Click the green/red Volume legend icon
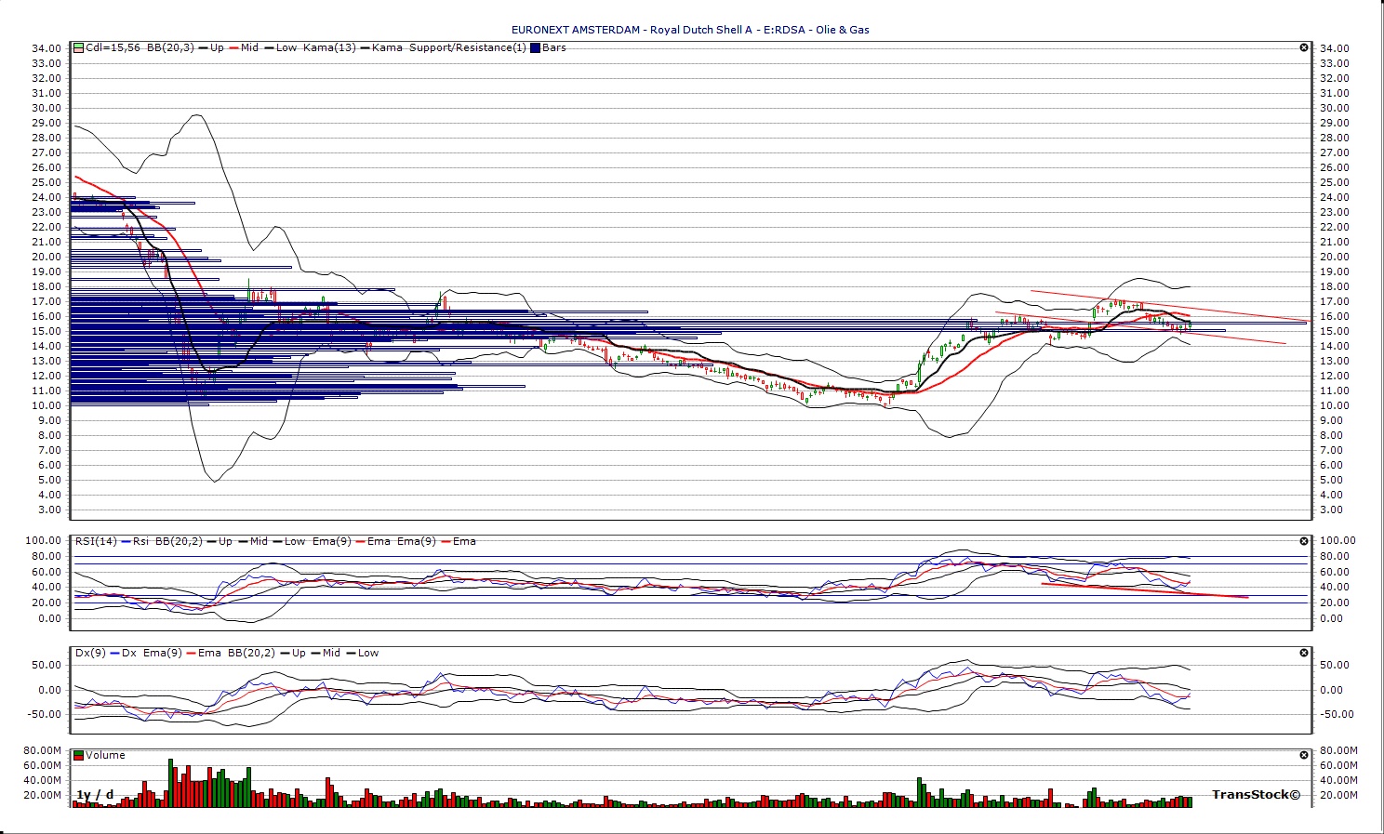 point(79,755)
